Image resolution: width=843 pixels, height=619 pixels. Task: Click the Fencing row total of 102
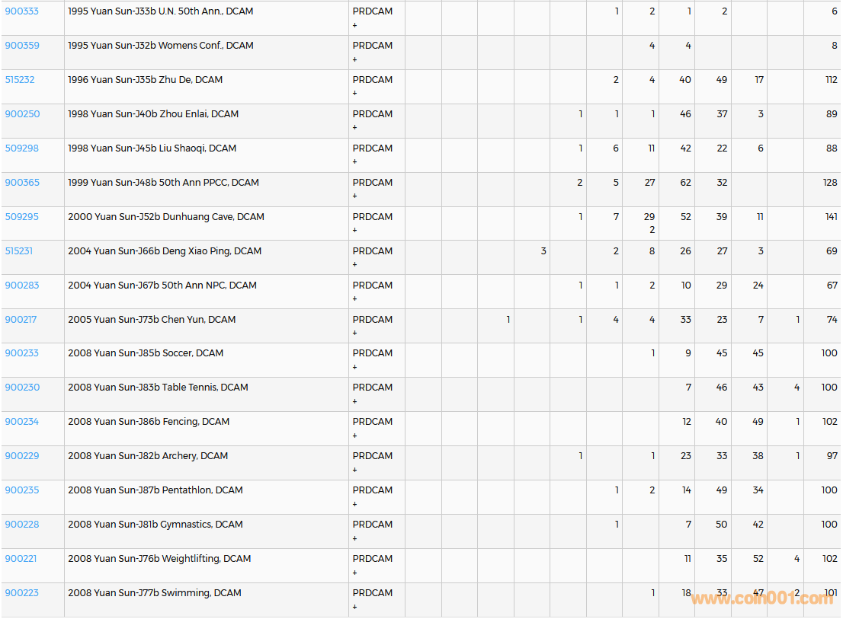[829, 422]
